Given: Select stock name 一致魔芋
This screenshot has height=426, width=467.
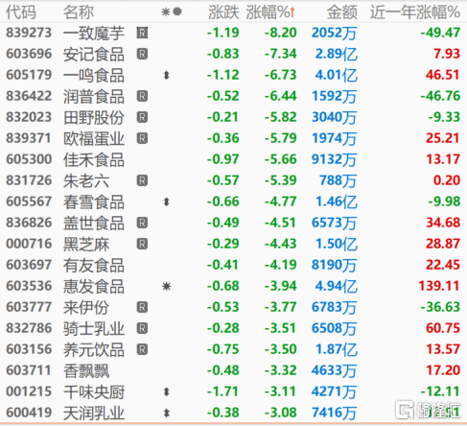Looking at the screenshot, I should [94, 33].
